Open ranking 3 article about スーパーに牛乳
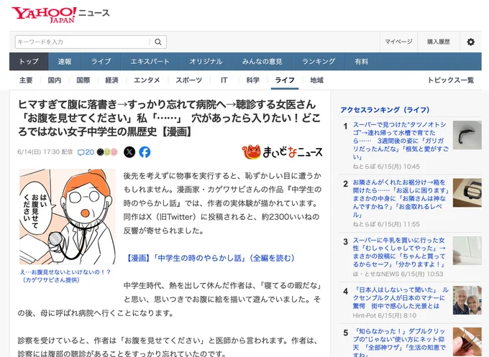The height and width of the screenshot is (357, 489). (x=399, y=252)
